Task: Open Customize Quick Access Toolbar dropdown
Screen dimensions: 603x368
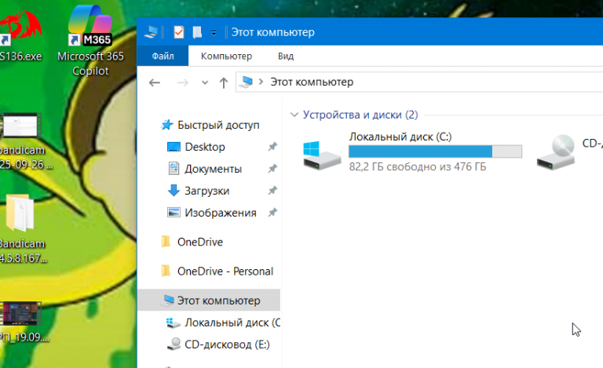Action: 214,33
